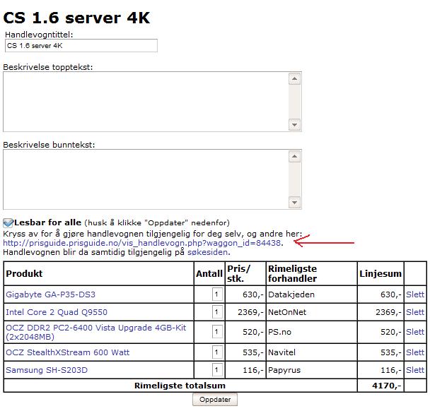
Task: Click the bunntekst scroll down arrow
Action: pos(295,203)
